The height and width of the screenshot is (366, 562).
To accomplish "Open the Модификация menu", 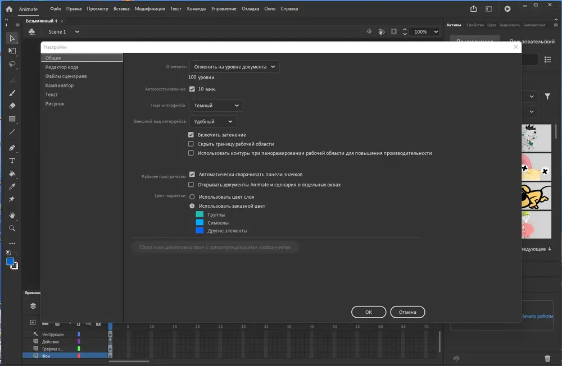I will click(150, 8).
